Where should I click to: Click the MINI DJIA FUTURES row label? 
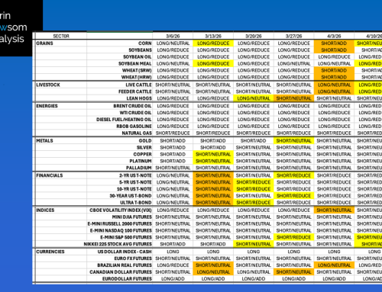(132, 217)
